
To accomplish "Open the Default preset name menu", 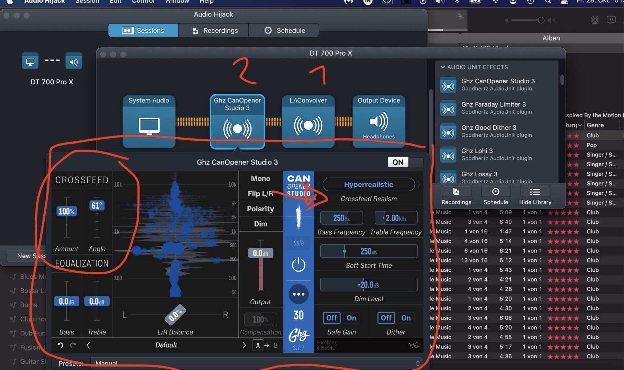I will tap(166, 345).
